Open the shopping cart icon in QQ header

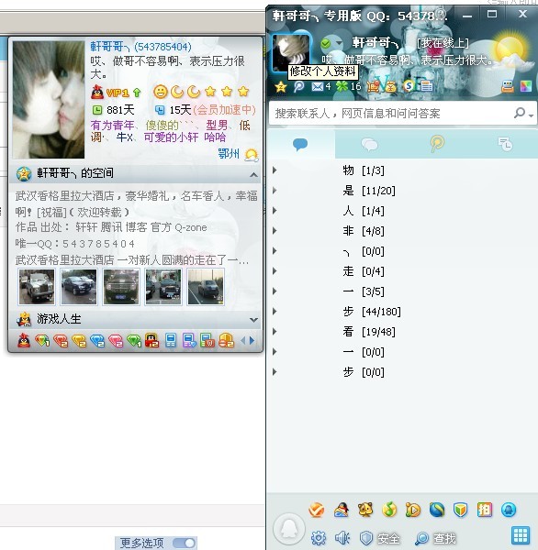(x=373, y=86)
